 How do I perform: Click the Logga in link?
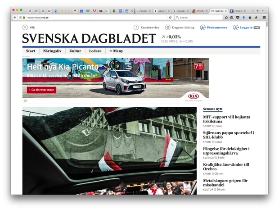click(246, 27)
